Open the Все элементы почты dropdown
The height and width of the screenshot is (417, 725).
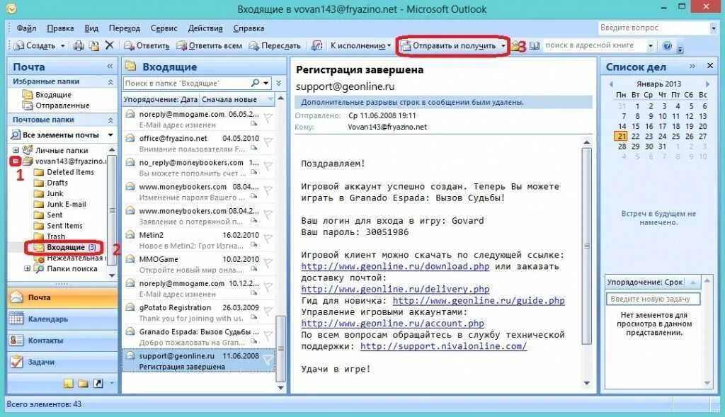tap(110, 135)
